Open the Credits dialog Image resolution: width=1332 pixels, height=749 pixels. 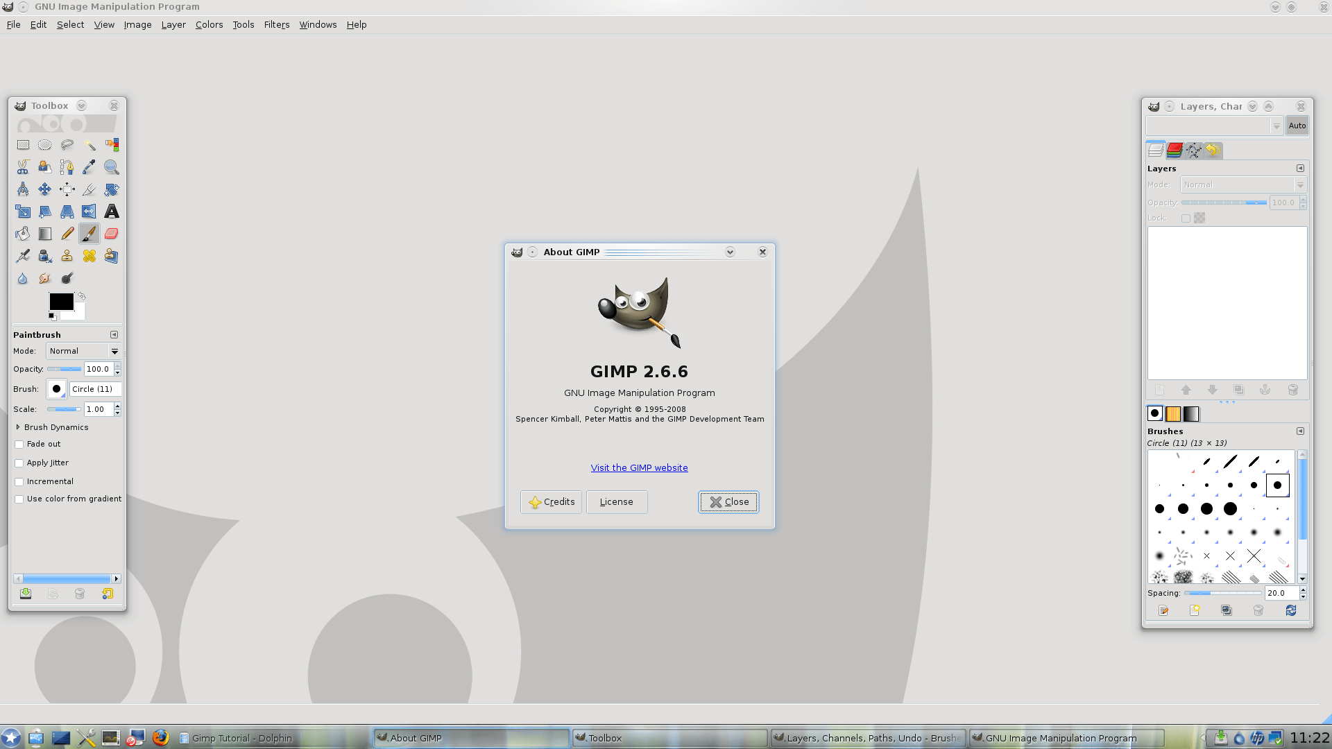tap(551, 501)
